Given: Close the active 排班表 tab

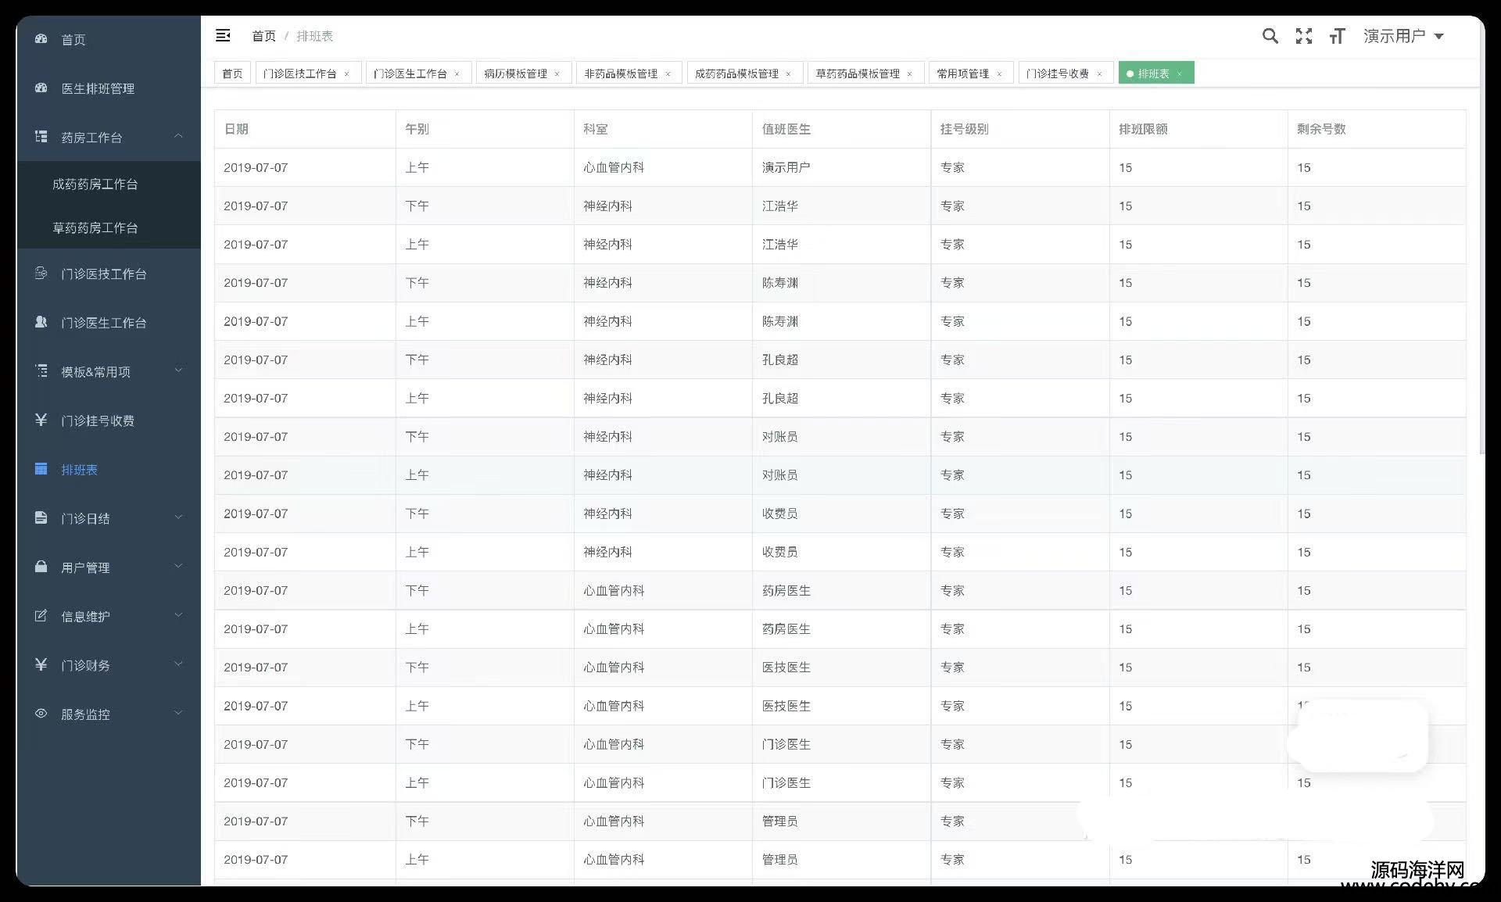Looking at the screenshot, I should point(1180,74).
